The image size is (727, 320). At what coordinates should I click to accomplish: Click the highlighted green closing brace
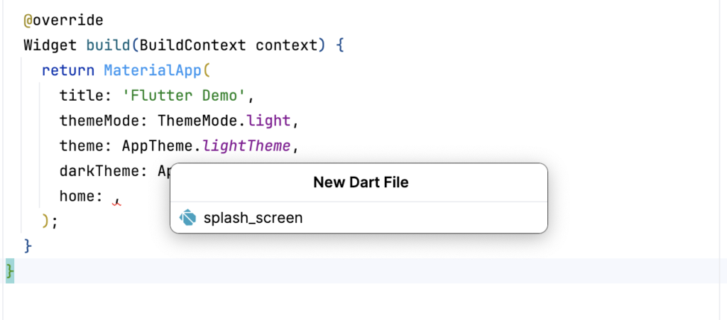click(x=9, y=270)
